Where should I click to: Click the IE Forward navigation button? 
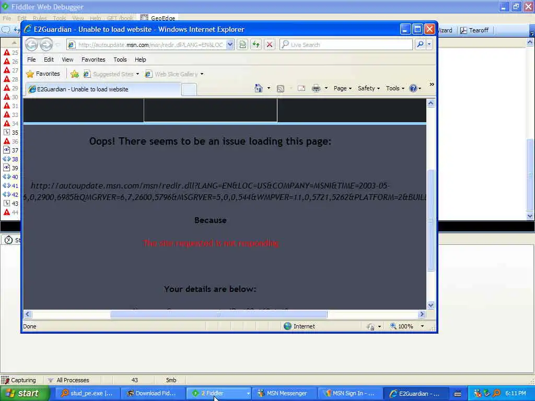pos(46,44)
